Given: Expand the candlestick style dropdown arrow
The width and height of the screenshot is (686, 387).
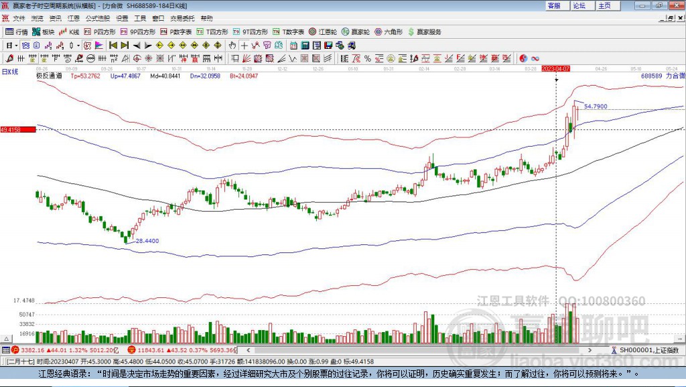Looking at the screenshot, I should pyautogui.click(x=78, y=46).
